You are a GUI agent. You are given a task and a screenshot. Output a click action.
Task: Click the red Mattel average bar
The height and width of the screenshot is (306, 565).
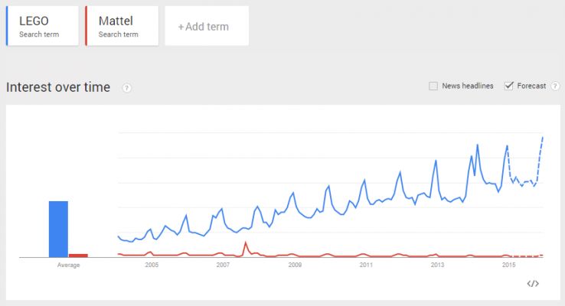[x=78, y=255]
